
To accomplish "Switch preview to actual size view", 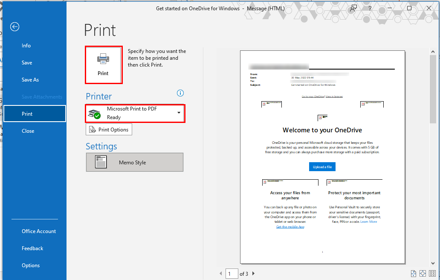I will (x=413, y=274).
